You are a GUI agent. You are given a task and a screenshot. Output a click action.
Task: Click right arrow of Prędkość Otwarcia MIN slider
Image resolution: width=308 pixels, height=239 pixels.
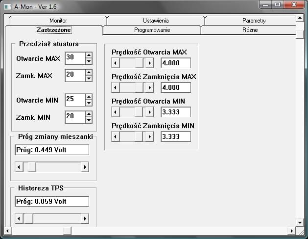pos(149,112)
